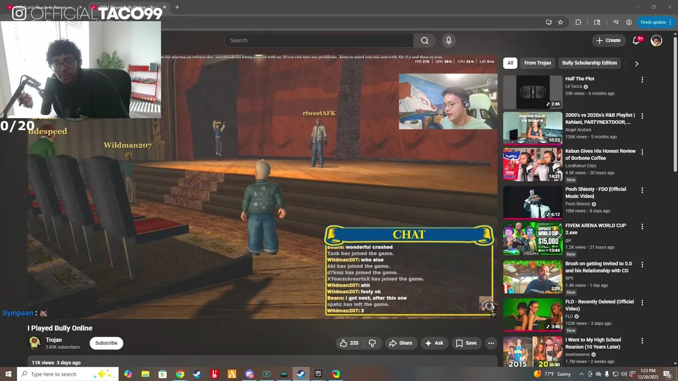Open the Broxh Invited to 5.0 thumbnail
The image size is (678, 381).
pyautogui.click(x=533, y=277)
